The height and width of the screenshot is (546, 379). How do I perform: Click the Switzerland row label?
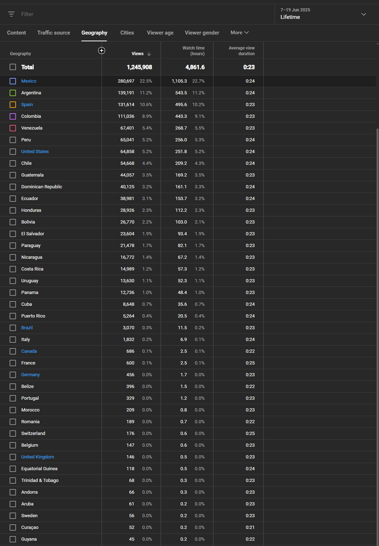pyautogui.click(x=33, y=434)
